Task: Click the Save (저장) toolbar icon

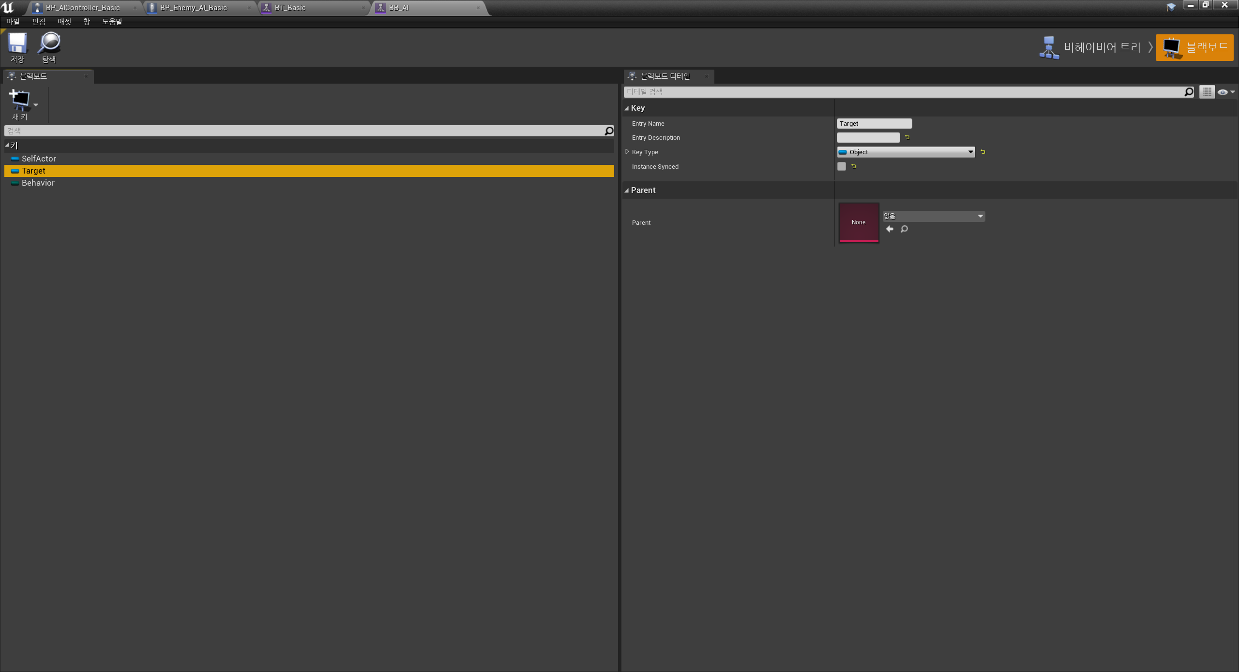Action: coord(17,44)
